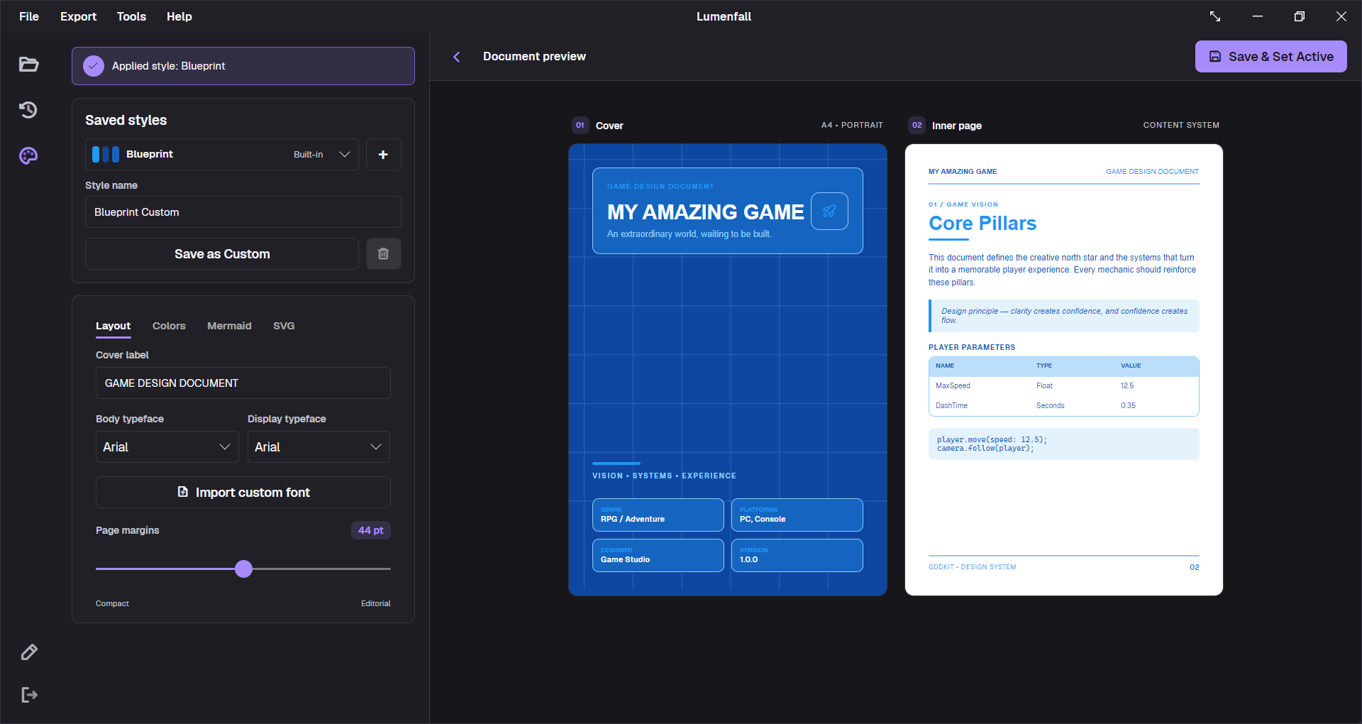This screenshot has width=1362, height=724.
Task: Click the Compact margin label
Action: coord(112,604)
